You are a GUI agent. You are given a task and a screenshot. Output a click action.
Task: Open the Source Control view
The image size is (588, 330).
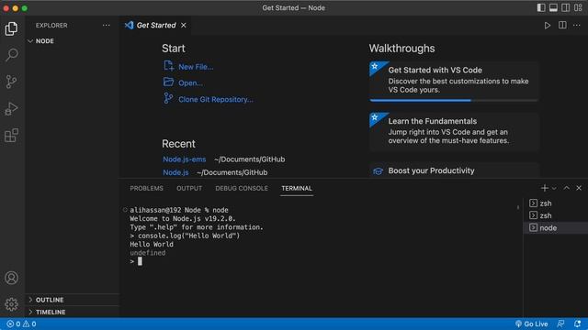pyautogui.click(x=11, y=82)
